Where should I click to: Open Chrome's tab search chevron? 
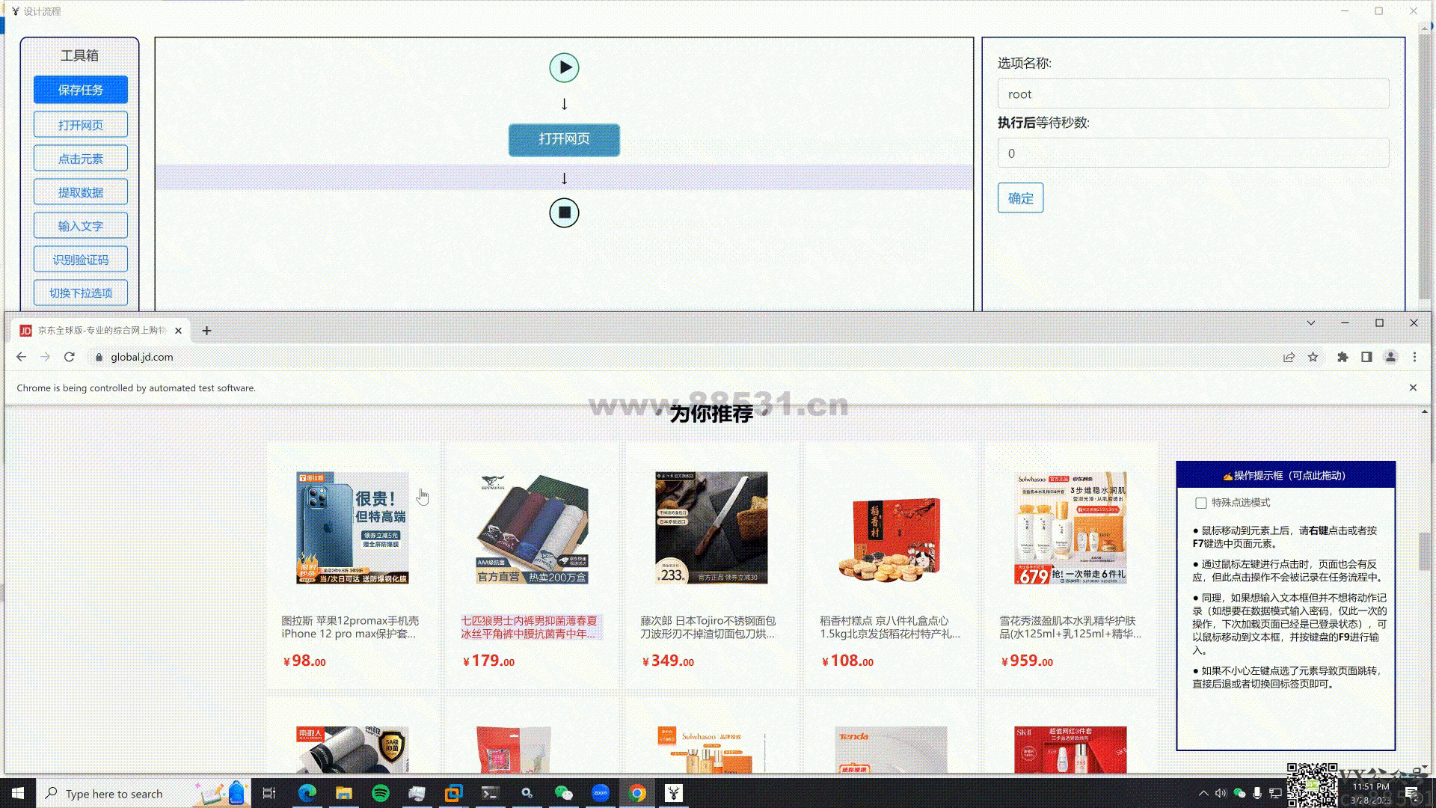click(x=1310, y=322)
